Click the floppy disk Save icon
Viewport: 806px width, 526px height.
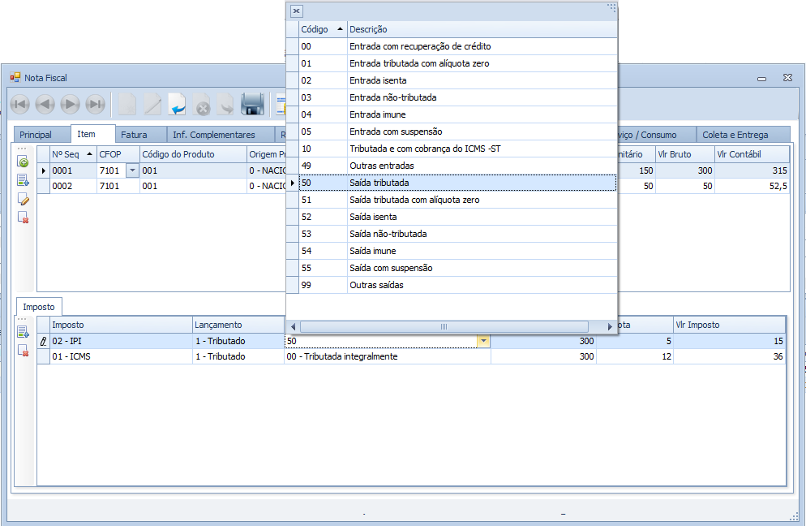tap(252, 105)
